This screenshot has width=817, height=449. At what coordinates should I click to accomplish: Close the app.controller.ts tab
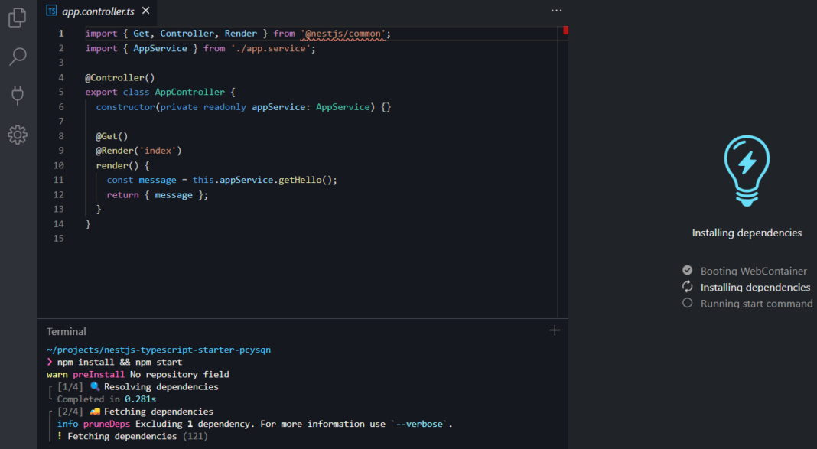pos(145,11)
